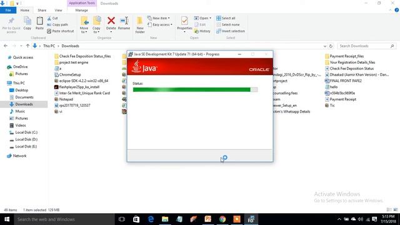Click the Windows Start button
The image size is (400, 225).
(x=7, y=219)
